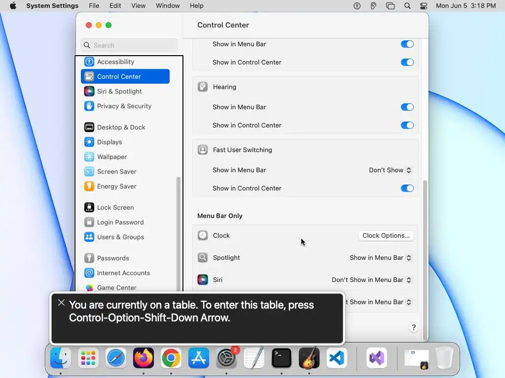The image size is (505, 378).
Task: Dismiss the VoiceOver caption panel
Action: click(61, 303)
